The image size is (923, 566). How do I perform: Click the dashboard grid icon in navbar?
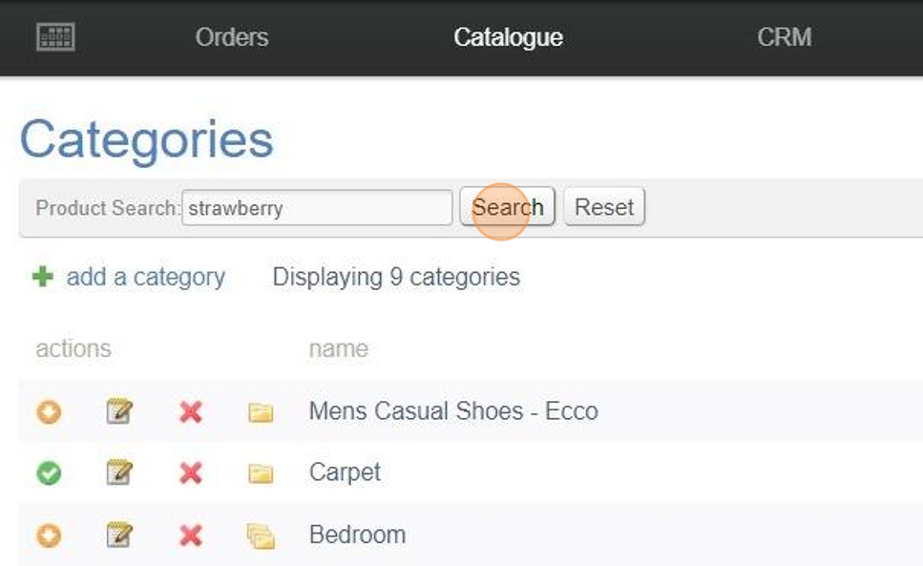tap(55, 37)
